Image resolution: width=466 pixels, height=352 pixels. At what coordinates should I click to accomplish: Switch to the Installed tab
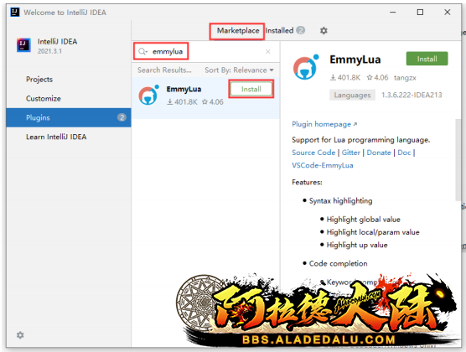(x=279, y=31)
